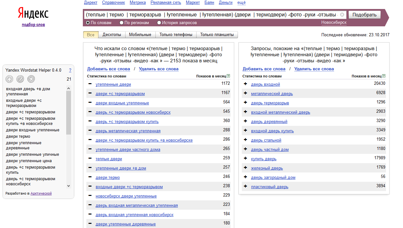Select "двери утепленные уличные" in helper list
The width and height of the screenshot is (403, 228).
pos(32,154)
